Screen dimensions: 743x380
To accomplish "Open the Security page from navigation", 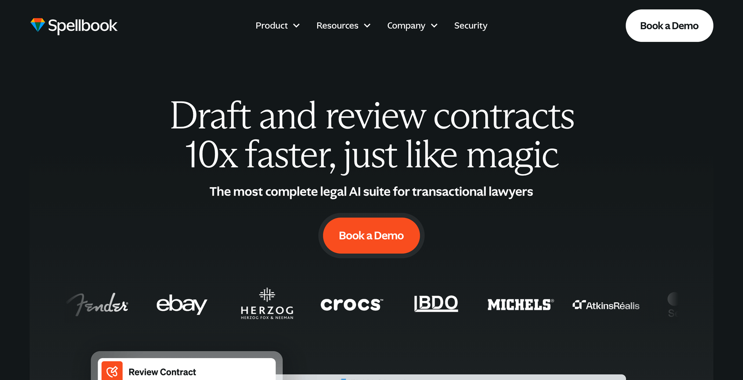I will pos(470,26).
